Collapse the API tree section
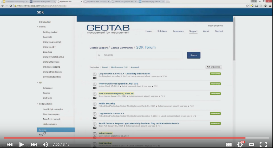The height and width of the screenshot is (148, 273). [x=38, y=83]
